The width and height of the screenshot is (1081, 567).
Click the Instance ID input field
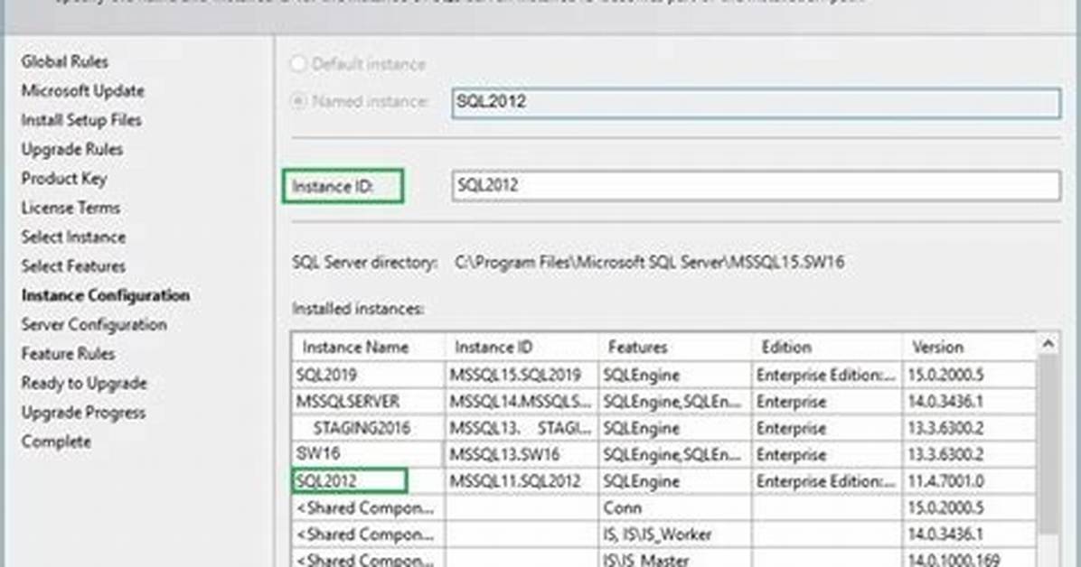[x=757, y=185]
